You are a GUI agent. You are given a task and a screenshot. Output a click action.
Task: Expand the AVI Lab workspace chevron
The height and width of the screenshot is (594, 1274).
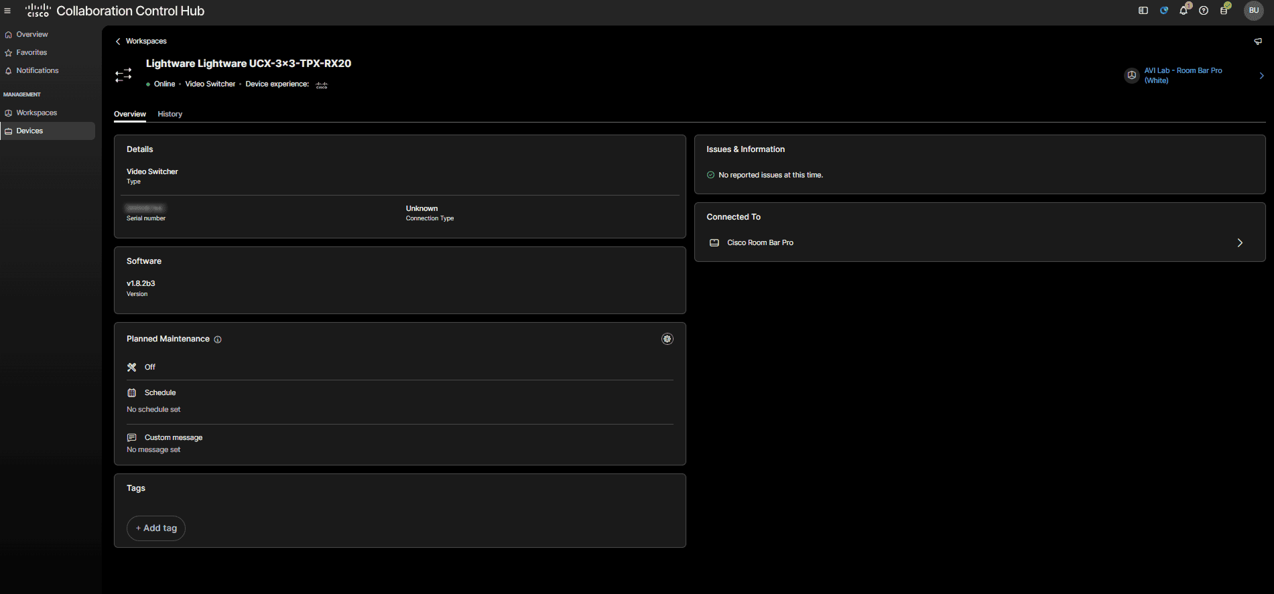click(1261, 76)
